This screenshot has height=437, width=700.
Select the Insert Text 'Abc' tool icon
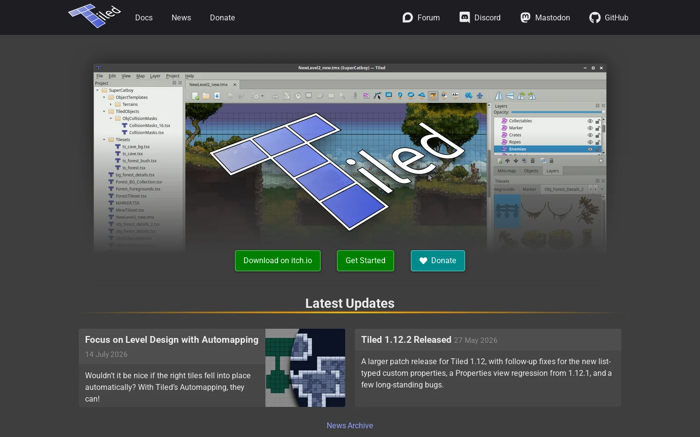(455, 95)
